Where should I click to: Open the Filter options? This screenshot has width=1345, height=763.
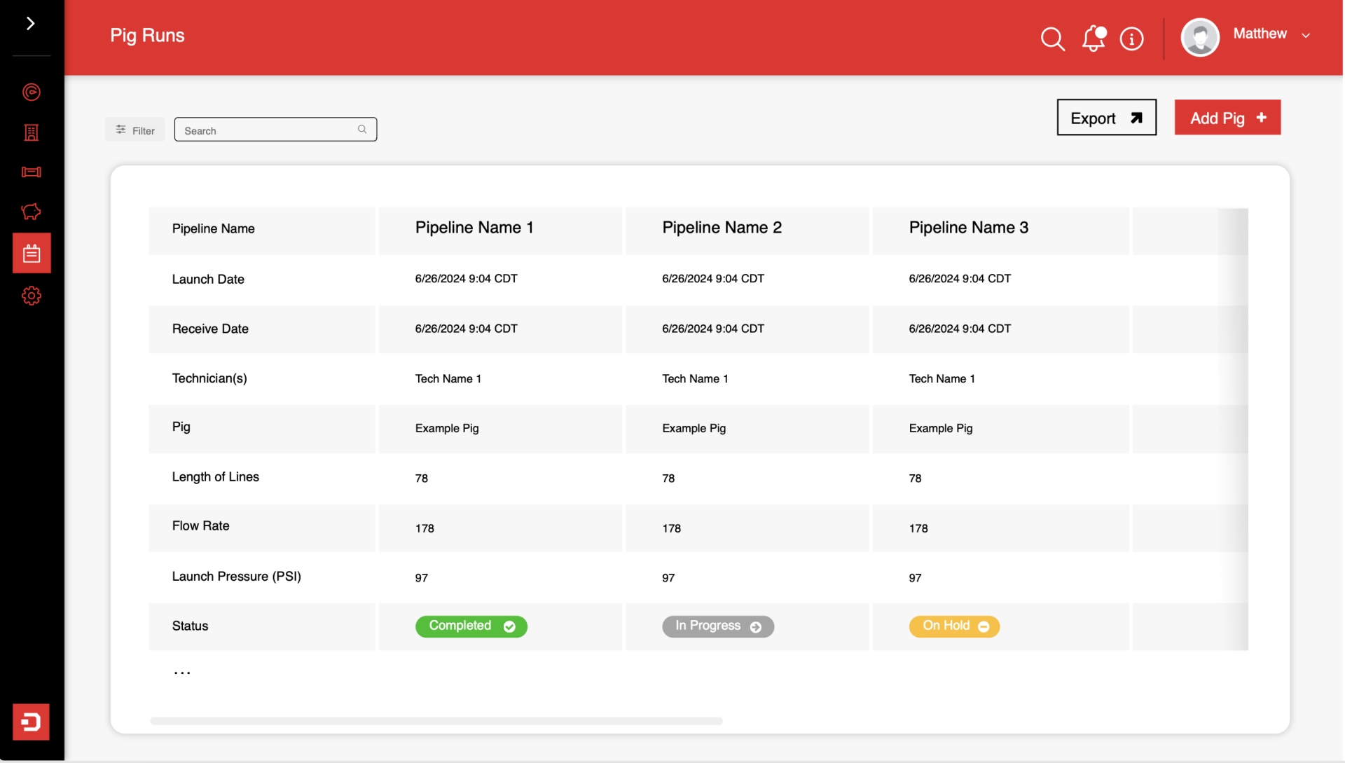click(x=135, y=130)
